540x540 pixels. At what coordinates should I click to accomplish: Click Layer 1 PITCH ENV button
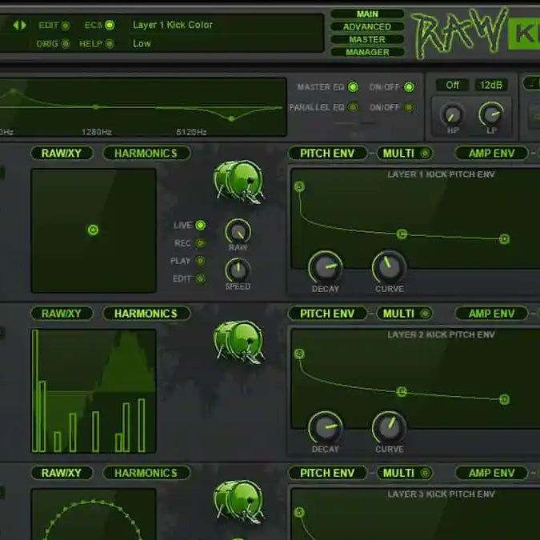[327, 154]
